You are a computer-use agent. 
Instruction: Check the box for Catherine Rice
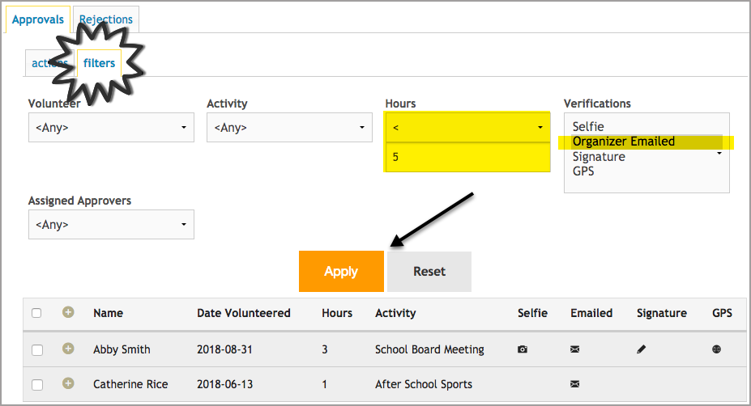(x=36, y=384)
